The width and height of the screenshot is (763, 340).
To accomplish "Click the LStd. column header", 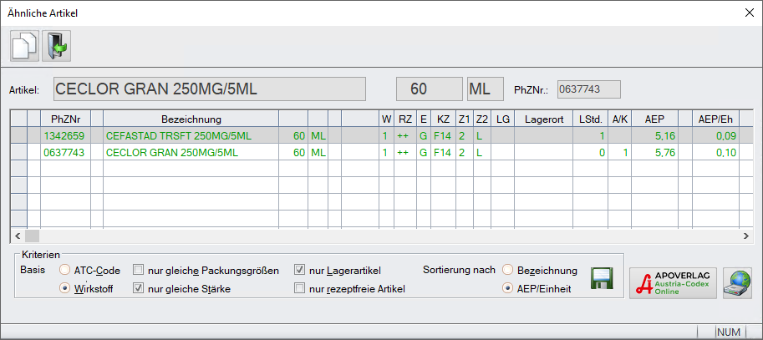I will coord(590,119).
